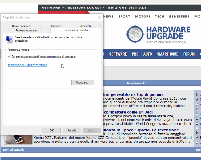The width and height of the screenshot is (201, 160).
Task: Click the Annulla button
Action: tap(72, 130)
